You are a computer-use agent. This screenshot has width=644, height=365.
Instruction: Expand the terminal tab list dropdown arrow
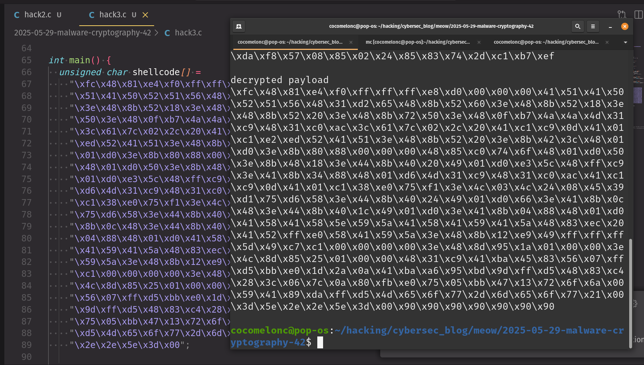[x=626, y=42]
